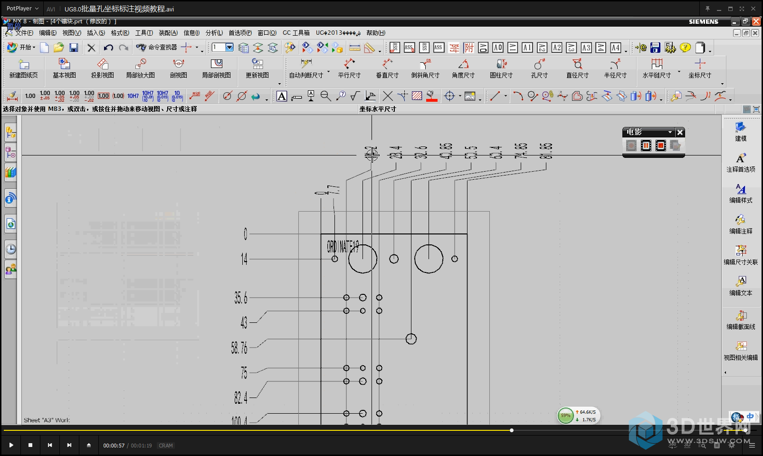Open the 编辑(E) menu
The image size is (763, 456).
click(x=48, y=33)
